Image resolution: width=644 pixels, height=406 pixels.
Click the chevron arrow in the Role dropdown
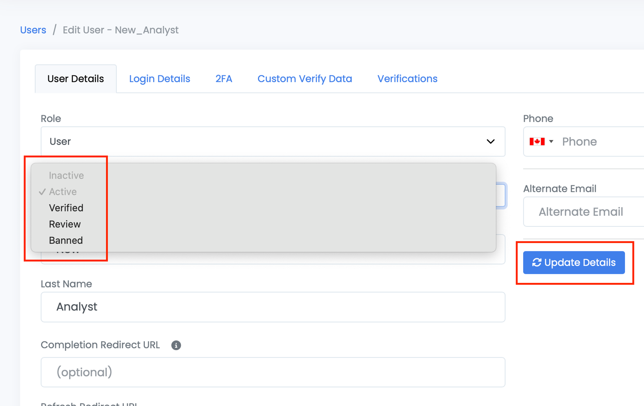click(490, 141)
